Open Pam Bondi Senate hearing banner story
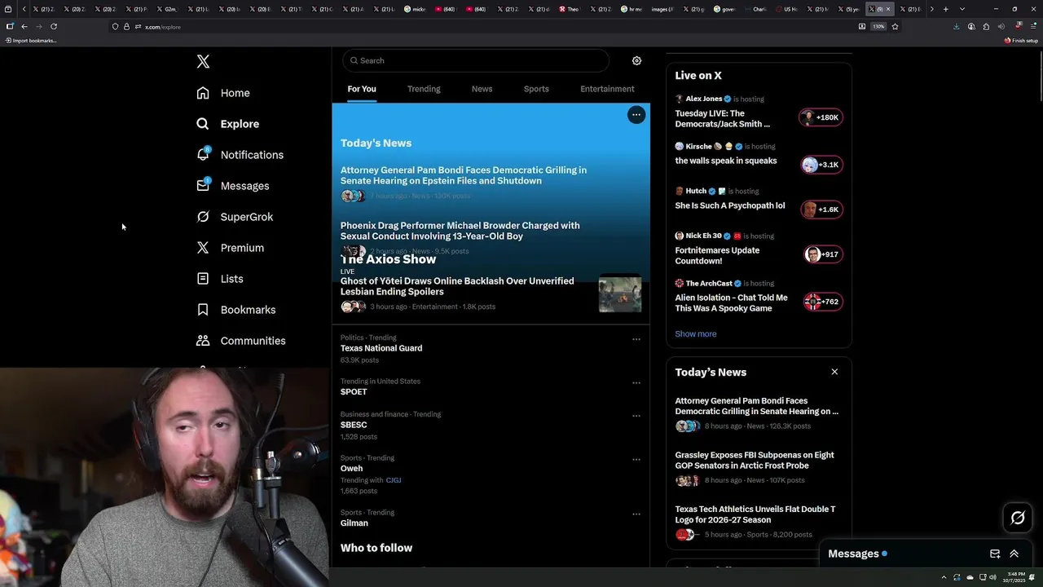 coord(464,175)
